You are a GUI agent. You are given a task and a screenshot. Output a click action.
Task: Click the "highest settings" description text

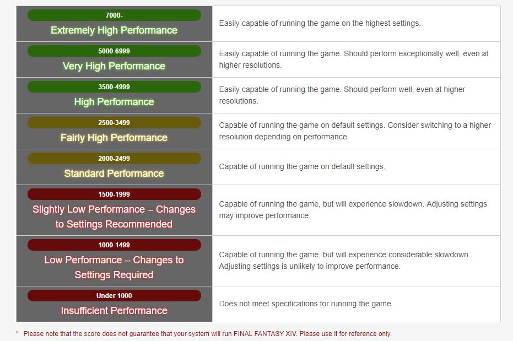pos(320,24)
